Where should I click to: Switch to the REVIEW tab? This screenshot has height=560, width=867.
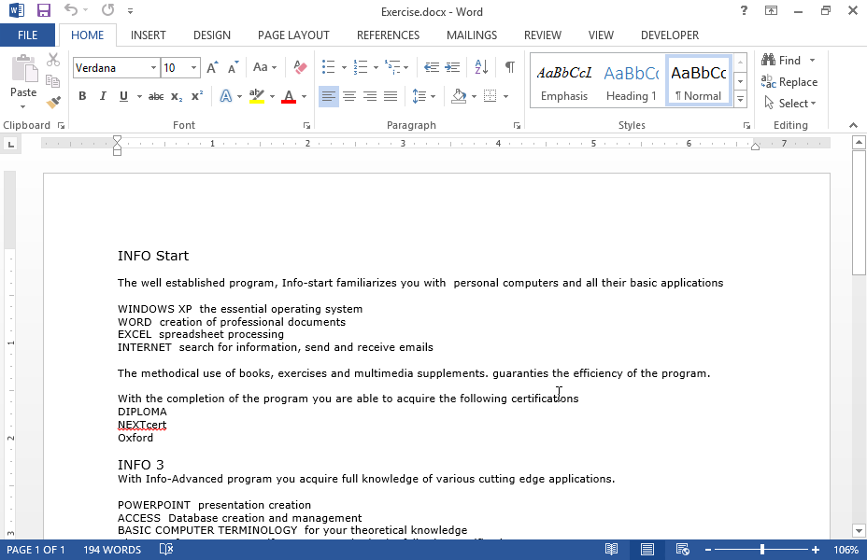coord(542,35)
